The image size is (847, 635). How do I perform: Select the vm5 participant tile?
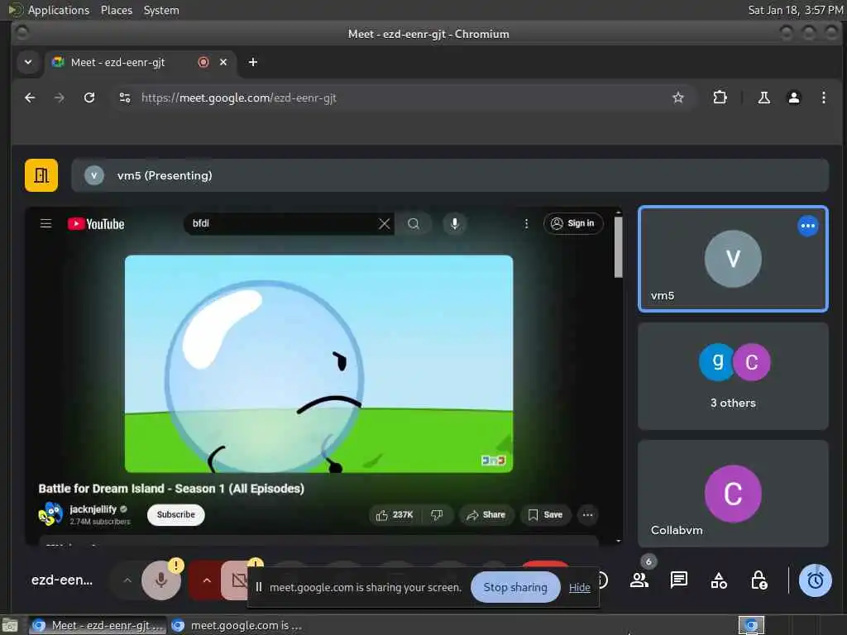(733, 259)
